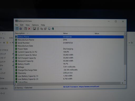Select the Battery Health row

click(x=69, y=64)
